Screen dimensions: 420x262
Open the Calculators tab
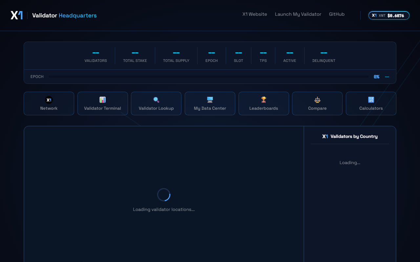(371, 103)
